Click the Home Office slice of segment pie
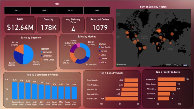Screen dimensions: 194x109 point(20,49)
